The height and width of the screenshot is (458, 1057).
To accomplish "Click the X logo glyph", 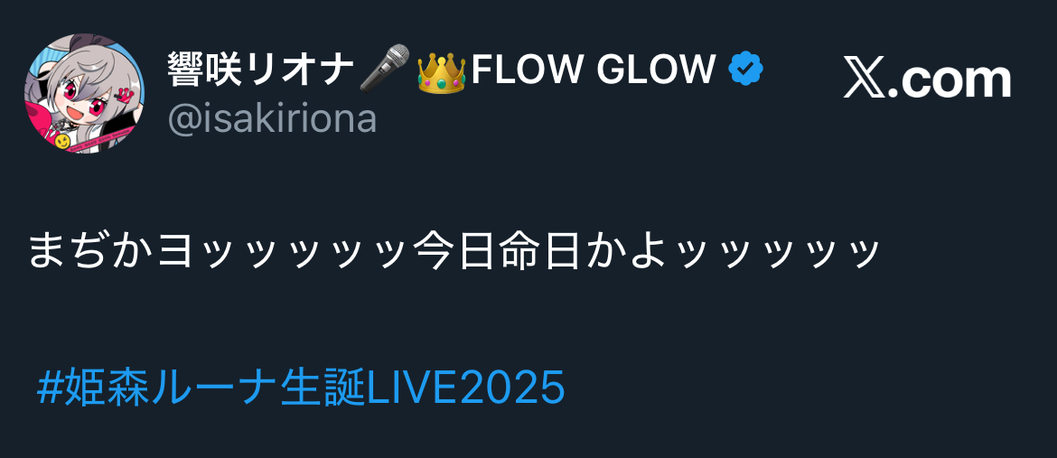I will pyautogui.click(x=865, y=81).
